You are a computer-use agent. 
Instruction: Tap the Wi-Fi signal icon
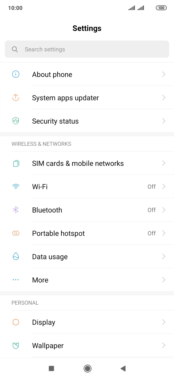(x=16, y=187)
